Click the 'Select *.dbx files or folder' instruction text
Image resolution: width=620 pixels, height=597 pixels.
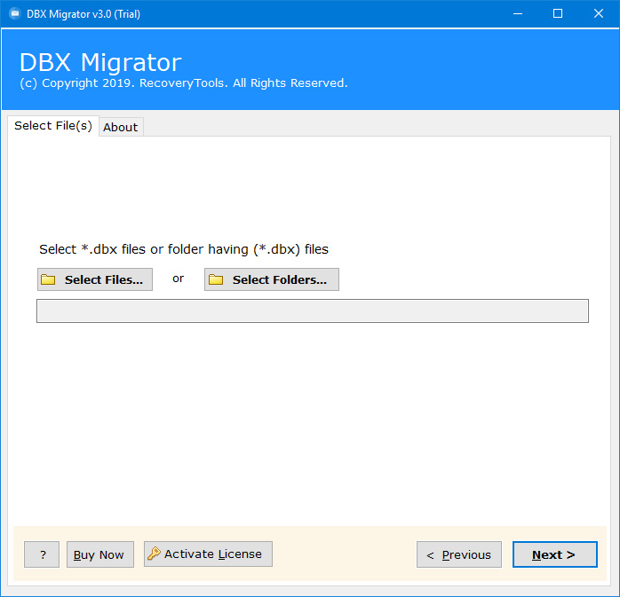(184, 249)
